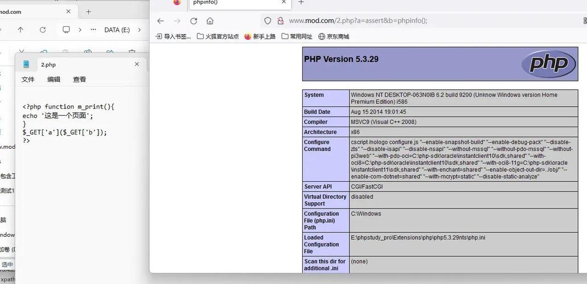Open the 编辑 menu in Notepad

coord(54,79)
